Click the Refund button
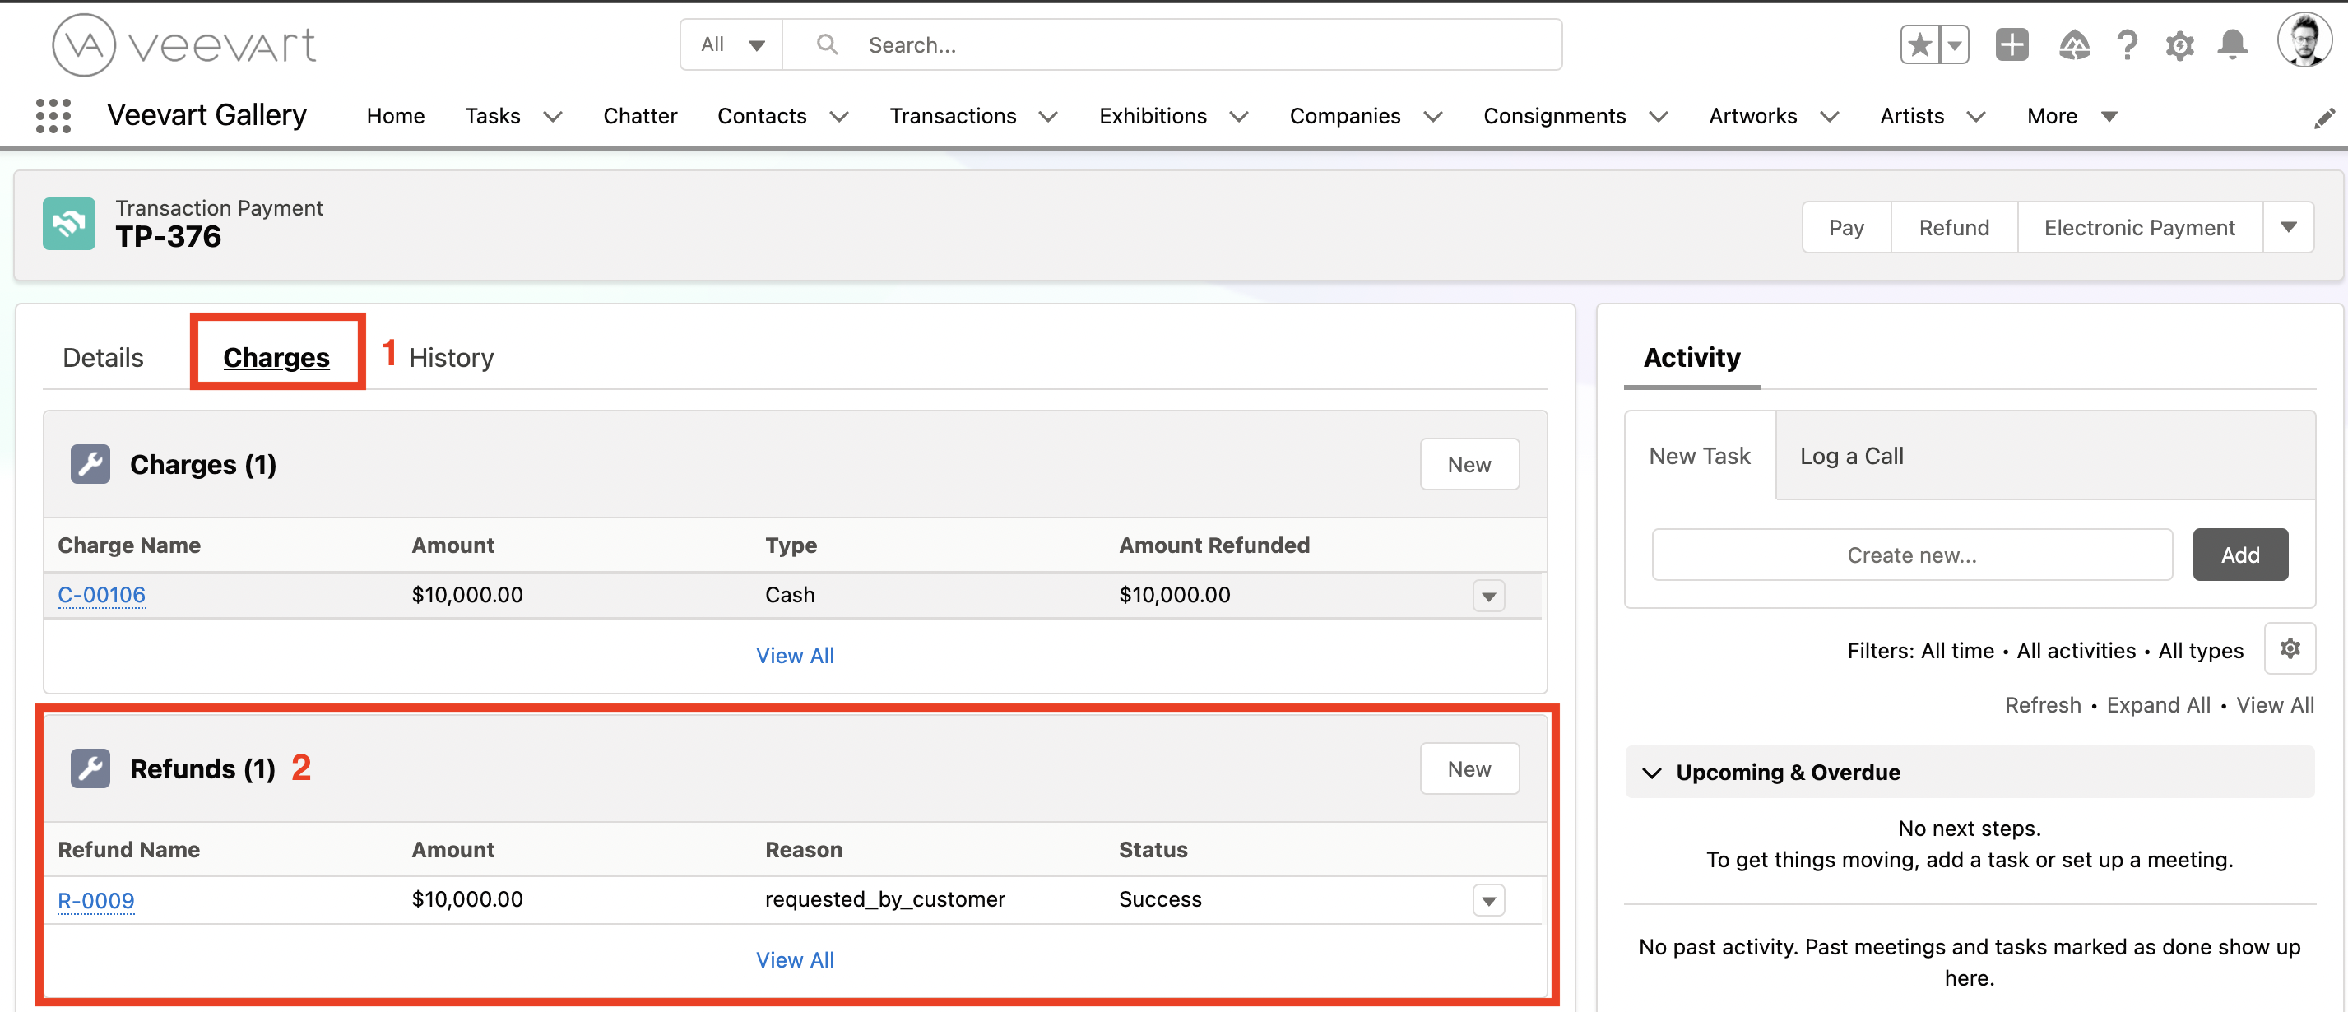The height and width of the screenshot is (1012, 2348). click(1953, 227)
